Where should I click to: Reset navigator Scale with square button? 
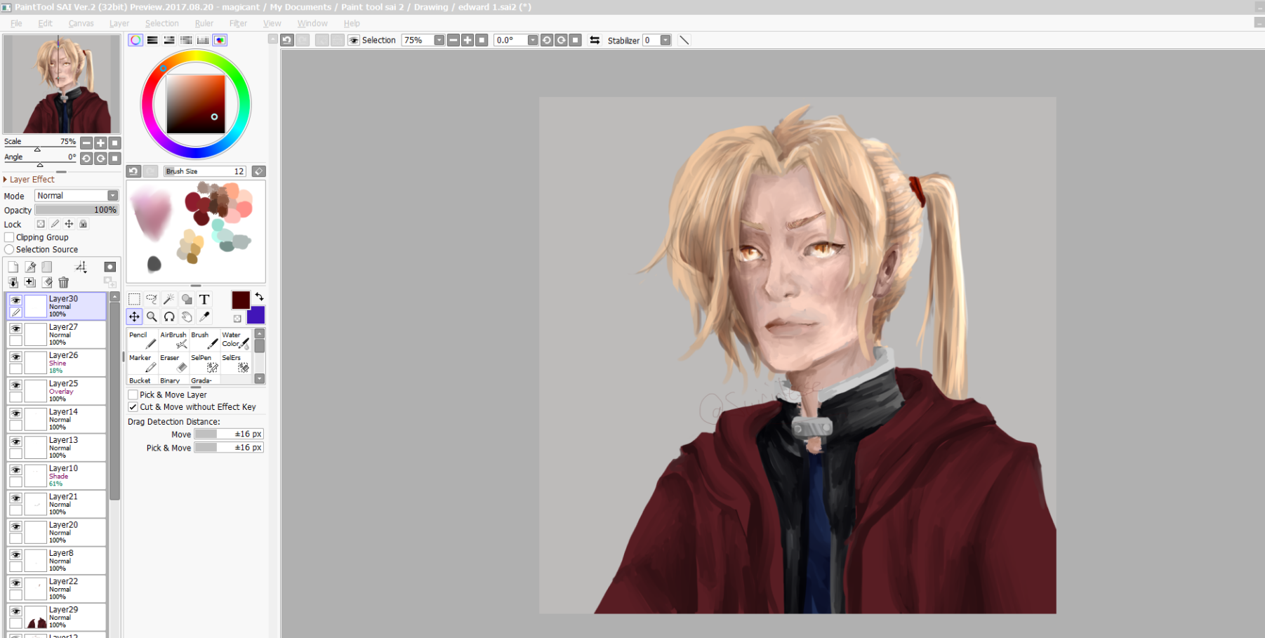pyautogui.click(x=115, y=142)
